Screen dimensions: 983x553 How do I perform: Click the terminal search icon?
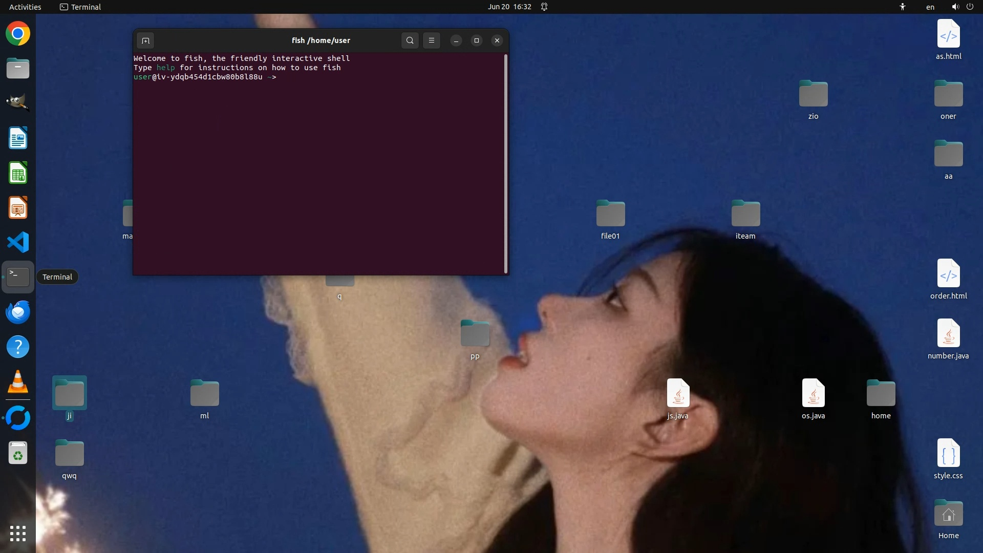[410, 40]
